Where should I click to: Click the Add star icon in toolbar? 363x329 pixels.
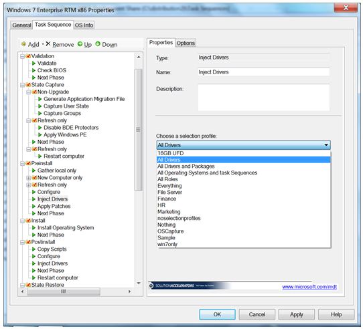(23, 44)
